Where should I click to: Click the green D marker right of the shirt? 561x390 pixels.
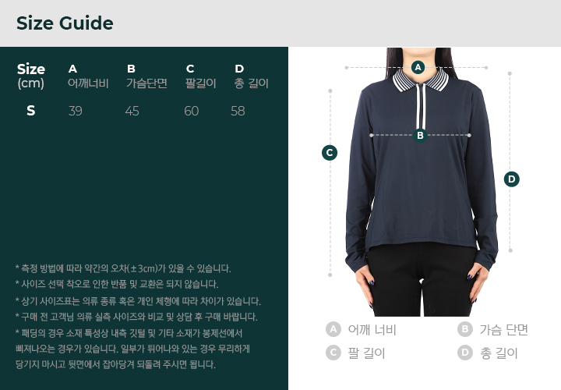point(512,179)
